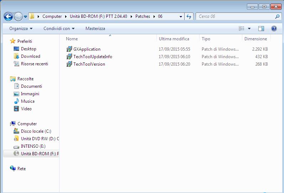Click the Musica note icon
The image size is (284, 193).
pos(16,101)
